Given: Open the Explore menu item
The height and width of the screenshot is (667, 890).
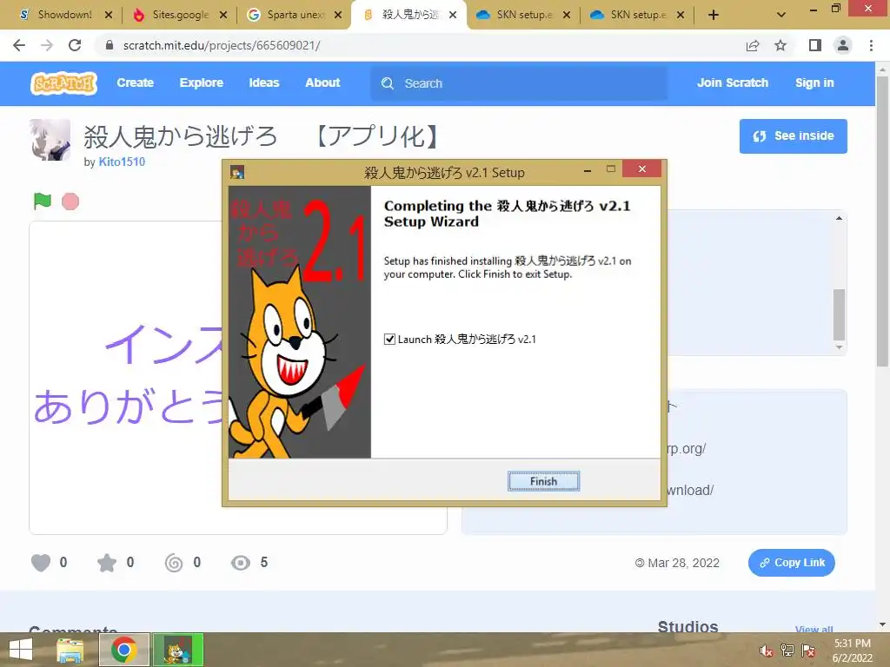Looking at the screenshot, I should 202,83.
